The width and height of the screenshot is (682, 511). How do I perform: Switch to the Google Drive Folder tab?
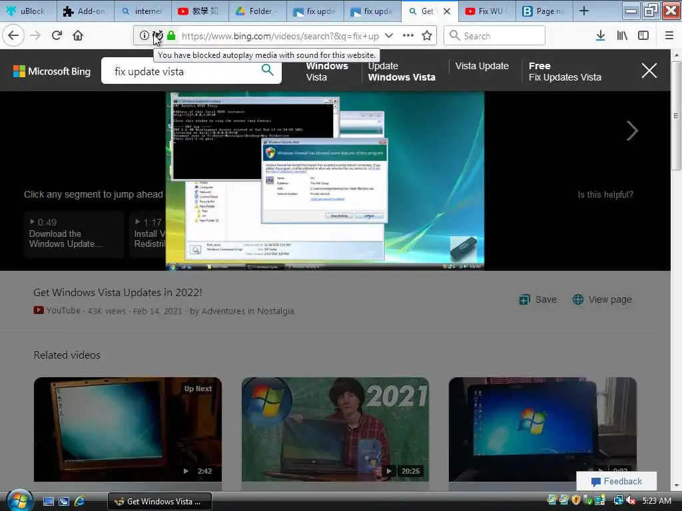click(258, 11)
